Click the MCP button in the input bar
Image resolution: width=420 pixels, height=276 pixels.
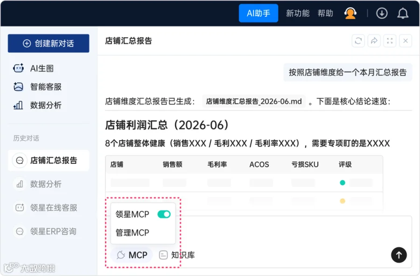tap(132, 255)
